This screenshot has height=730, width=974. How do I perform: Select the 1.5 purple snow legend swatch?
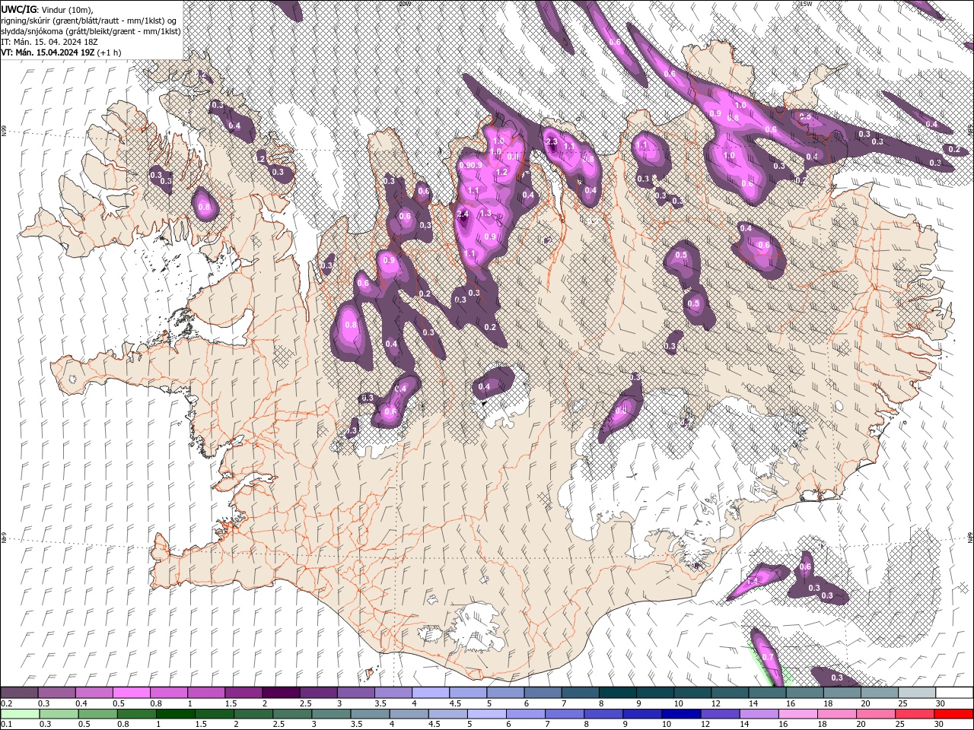coord(243,693)
